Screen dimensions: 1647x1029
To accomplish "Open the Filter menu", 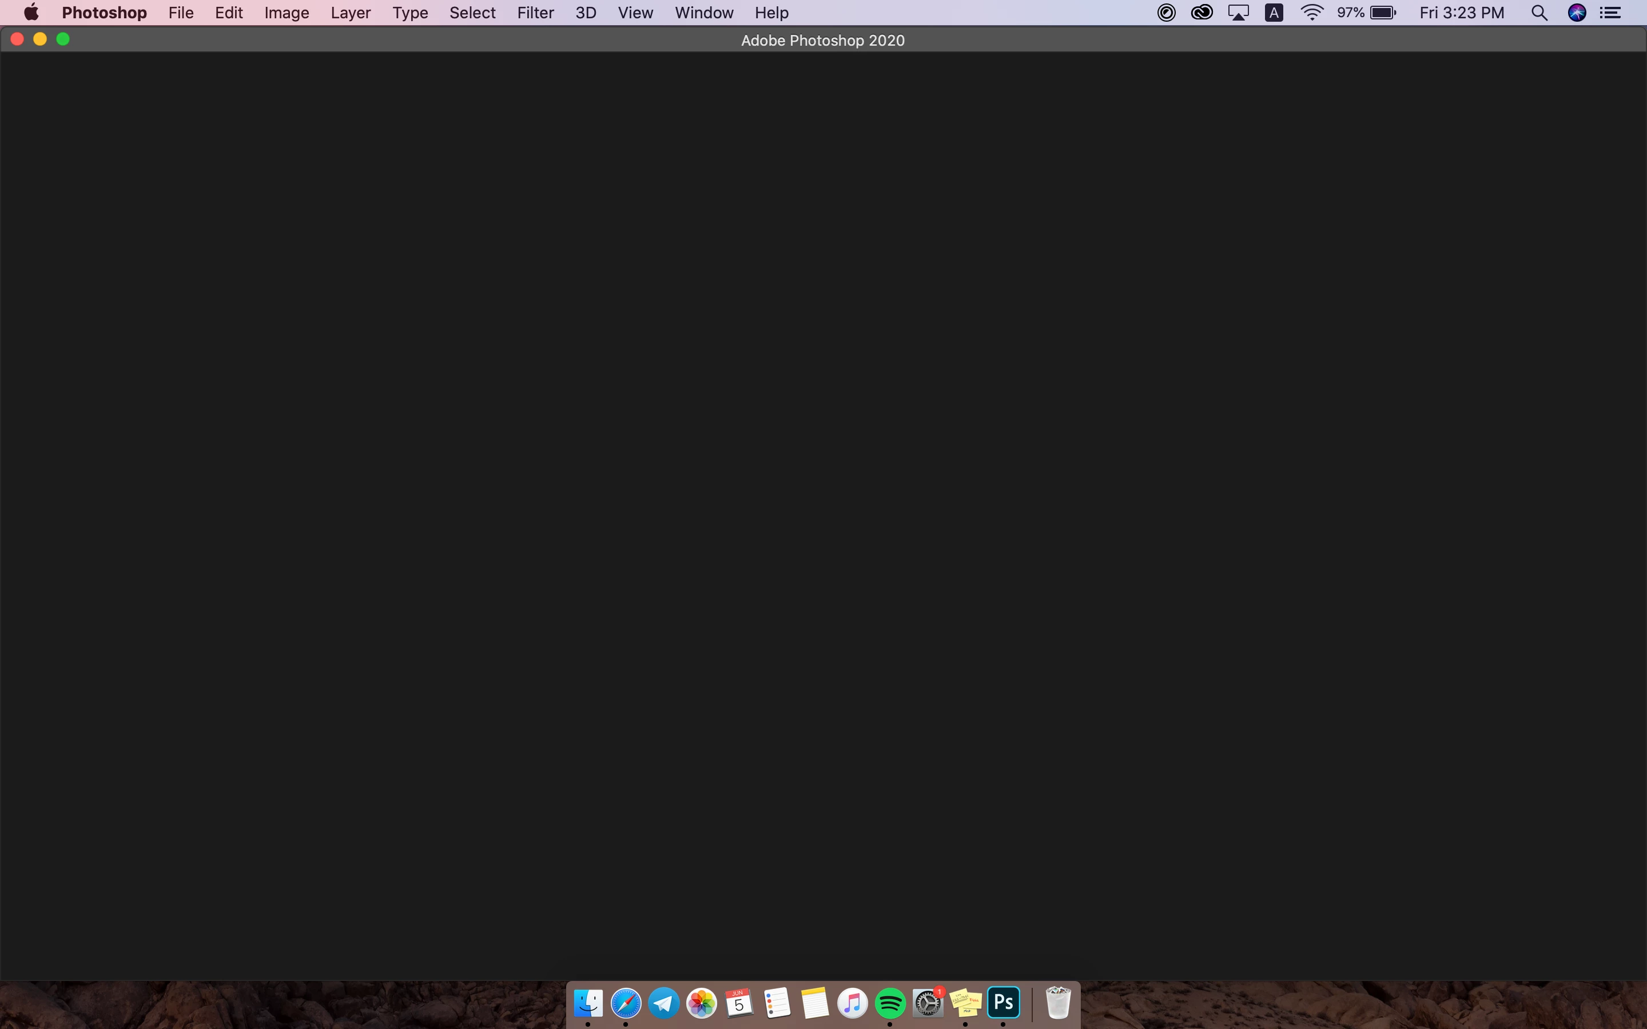I will point(535,13).
